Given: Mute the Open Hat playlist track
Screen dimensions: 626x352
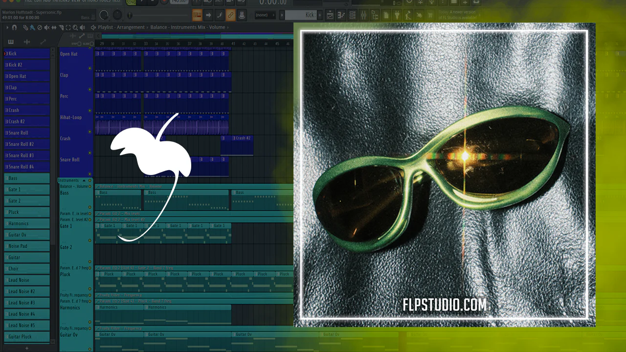Looking at the screenshot, I should coord(90,68).
